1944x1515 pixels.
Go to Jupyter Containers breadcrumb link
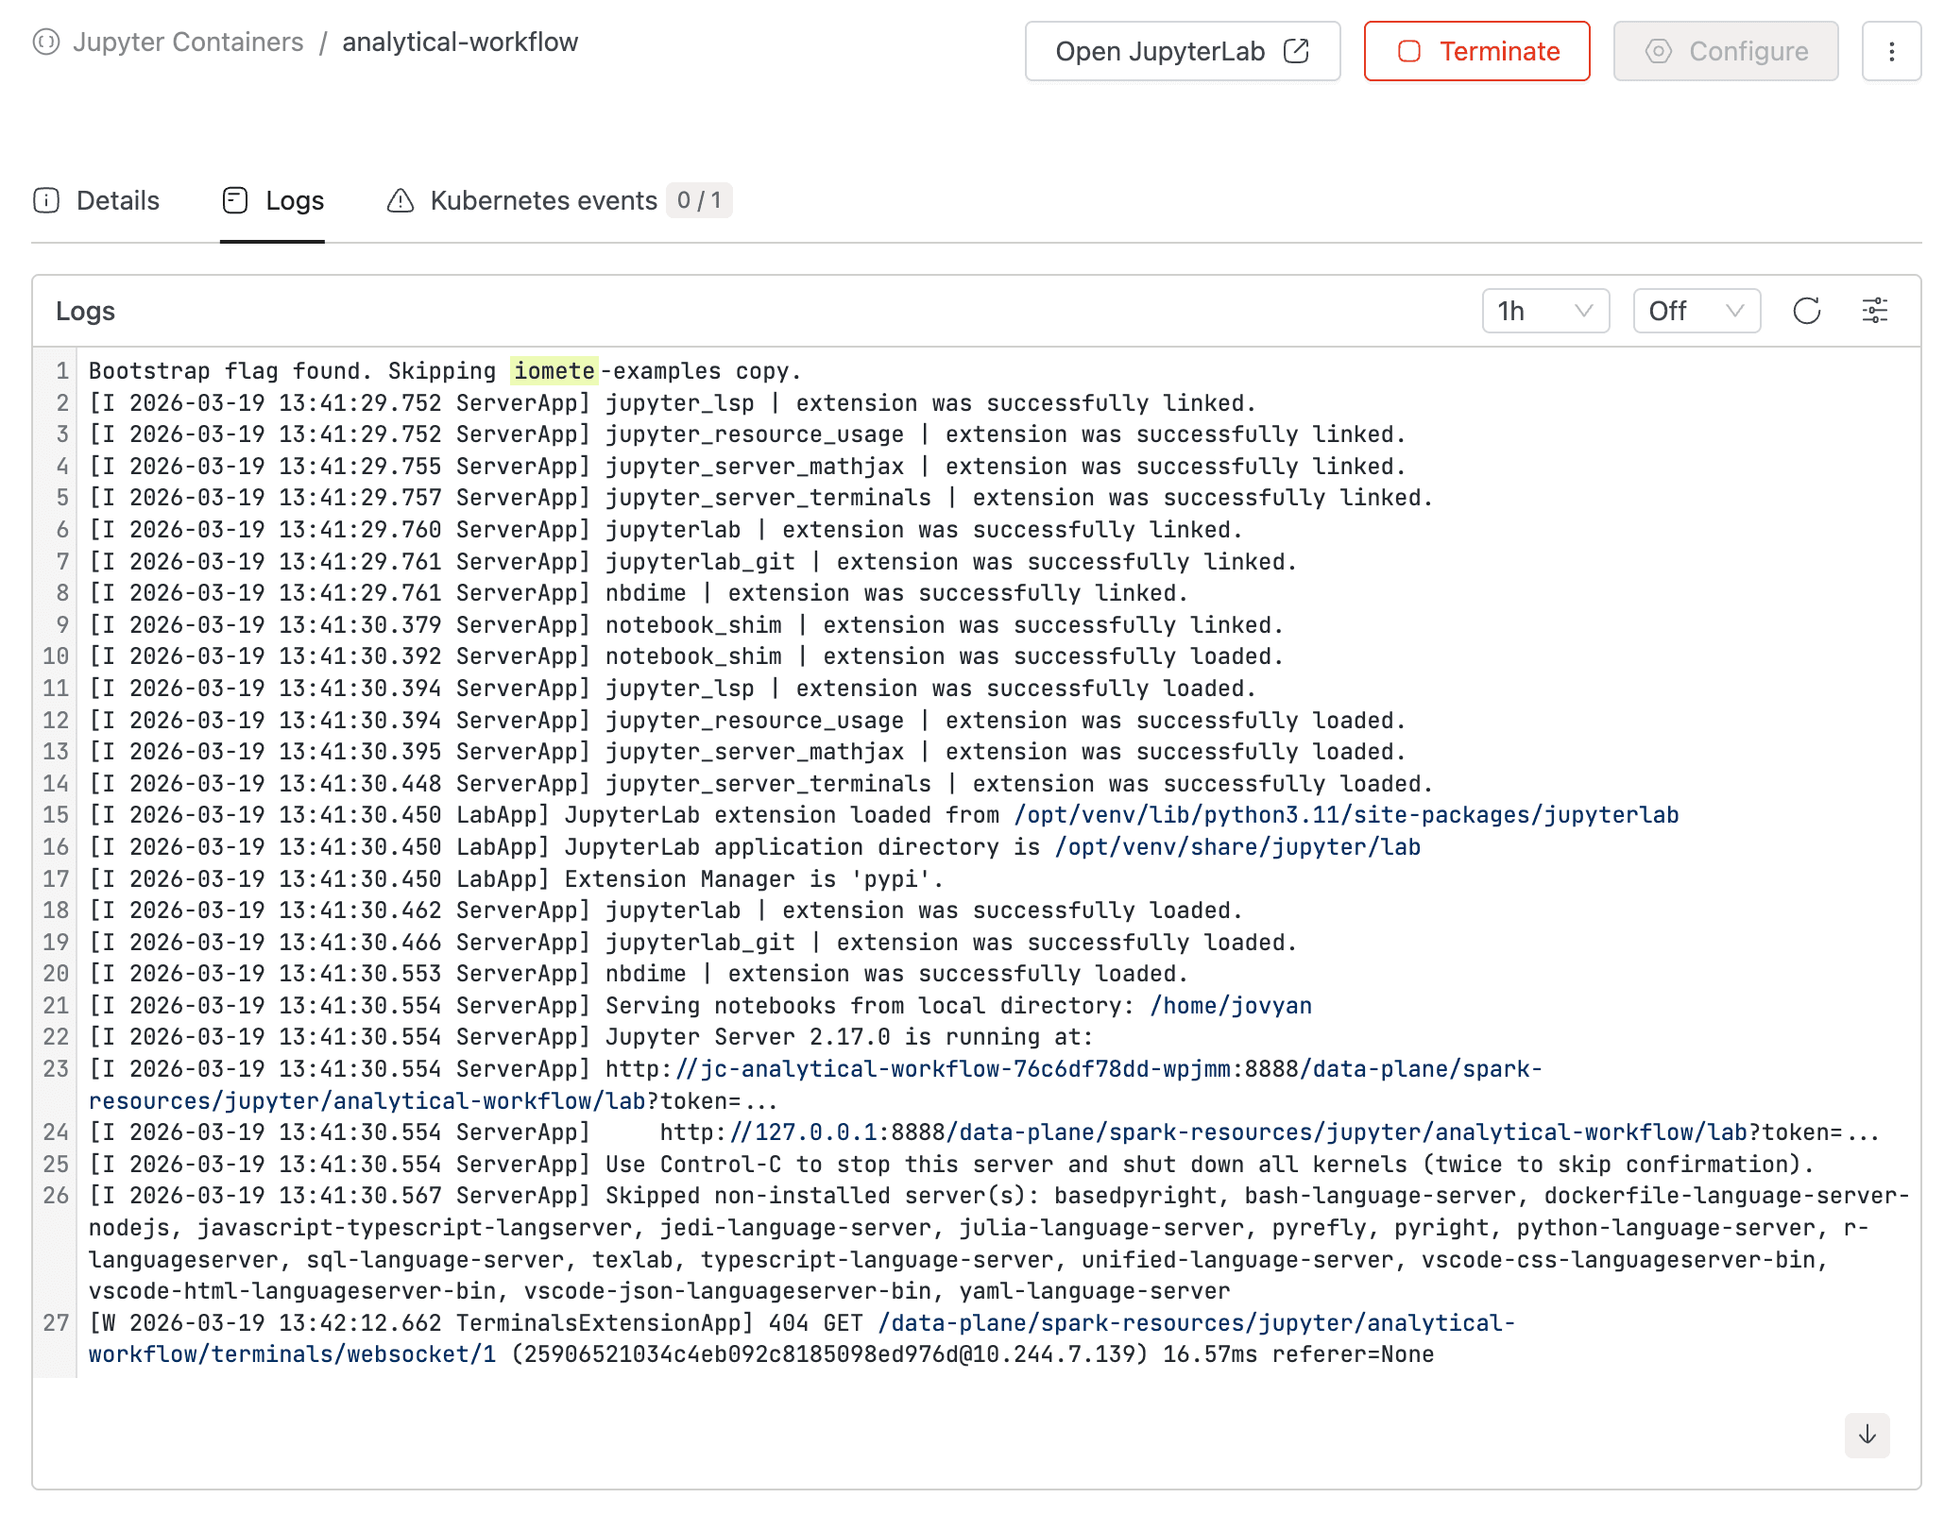188,42
